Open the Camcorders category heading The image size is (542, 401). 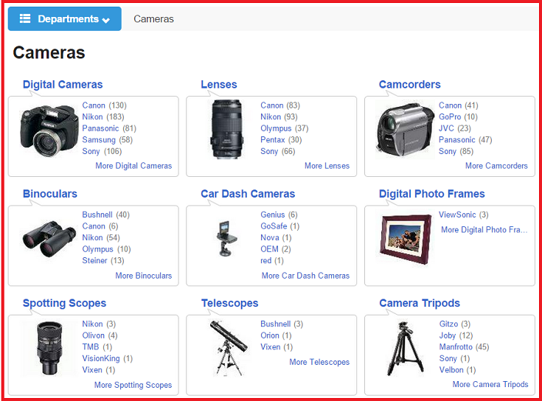[409, 84]
